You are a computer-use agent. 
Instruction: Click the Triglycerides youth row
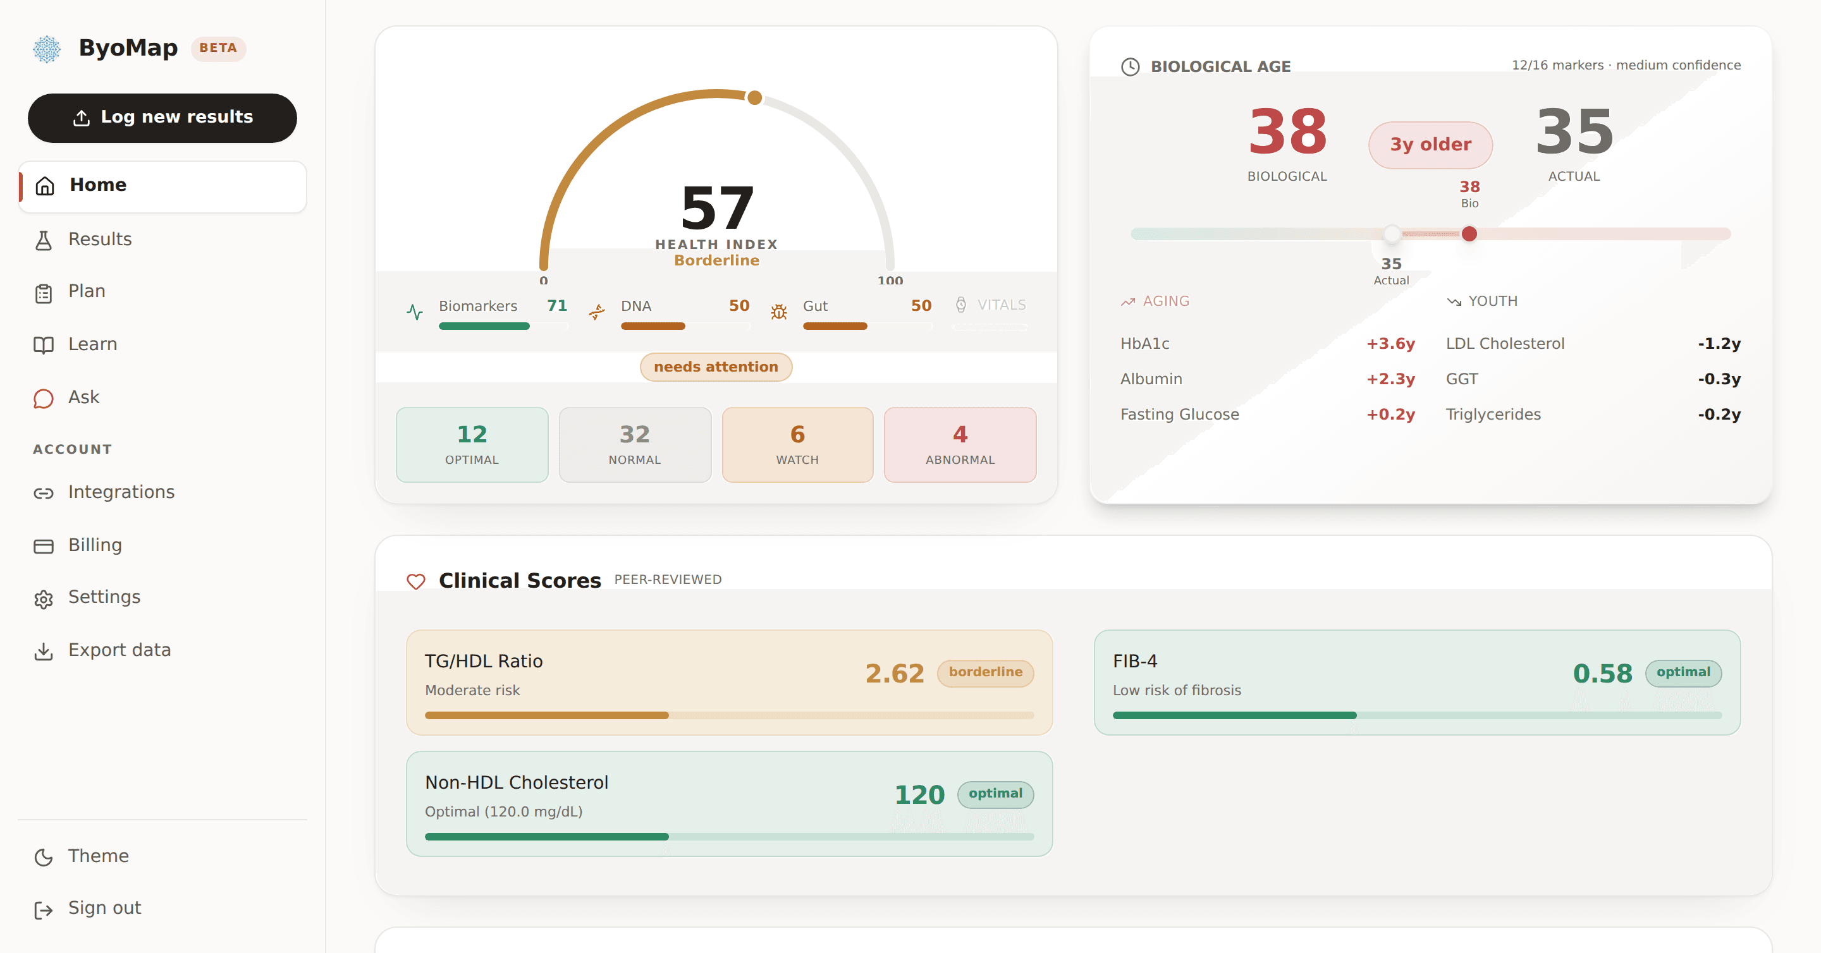coord(1593,414)
